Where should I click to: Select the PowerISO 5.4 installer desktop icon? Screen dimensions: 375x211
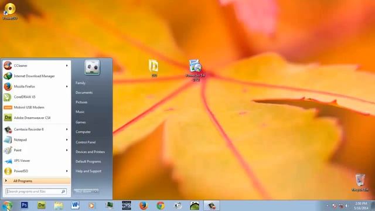point(195,70)
